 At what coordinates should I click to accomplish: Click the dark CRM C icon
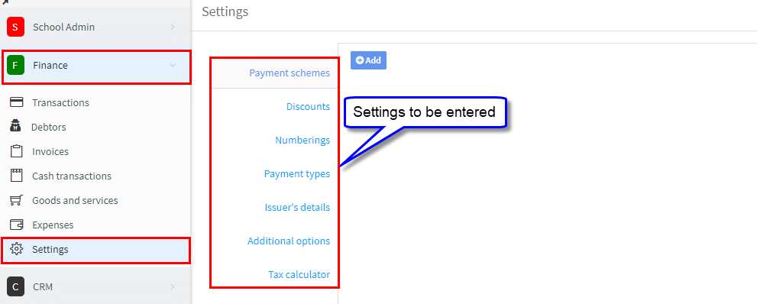pos(15,286)
